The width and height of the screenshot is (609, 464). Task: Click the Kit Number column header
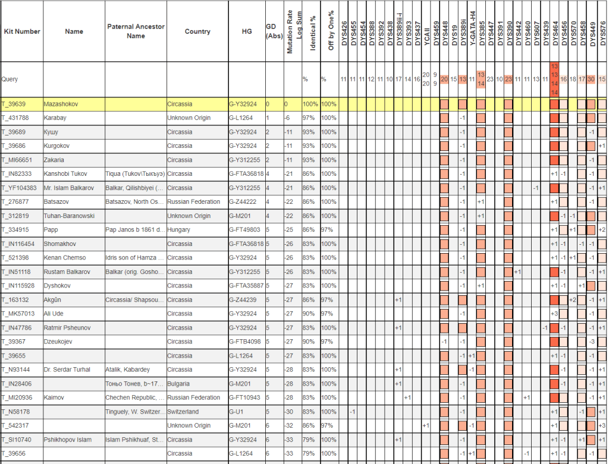21,31
